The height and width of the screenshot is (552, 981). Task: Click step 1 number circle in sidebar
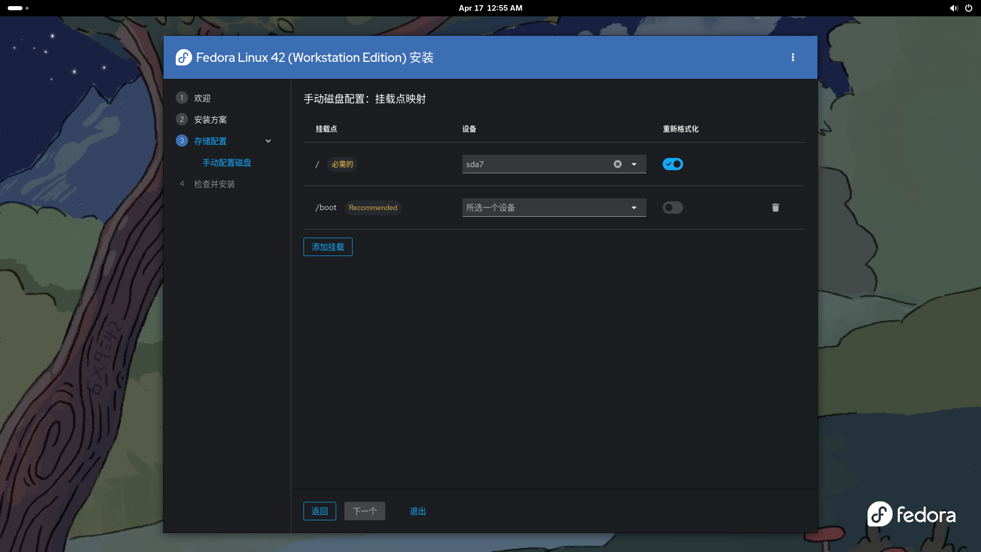point(181,98)
